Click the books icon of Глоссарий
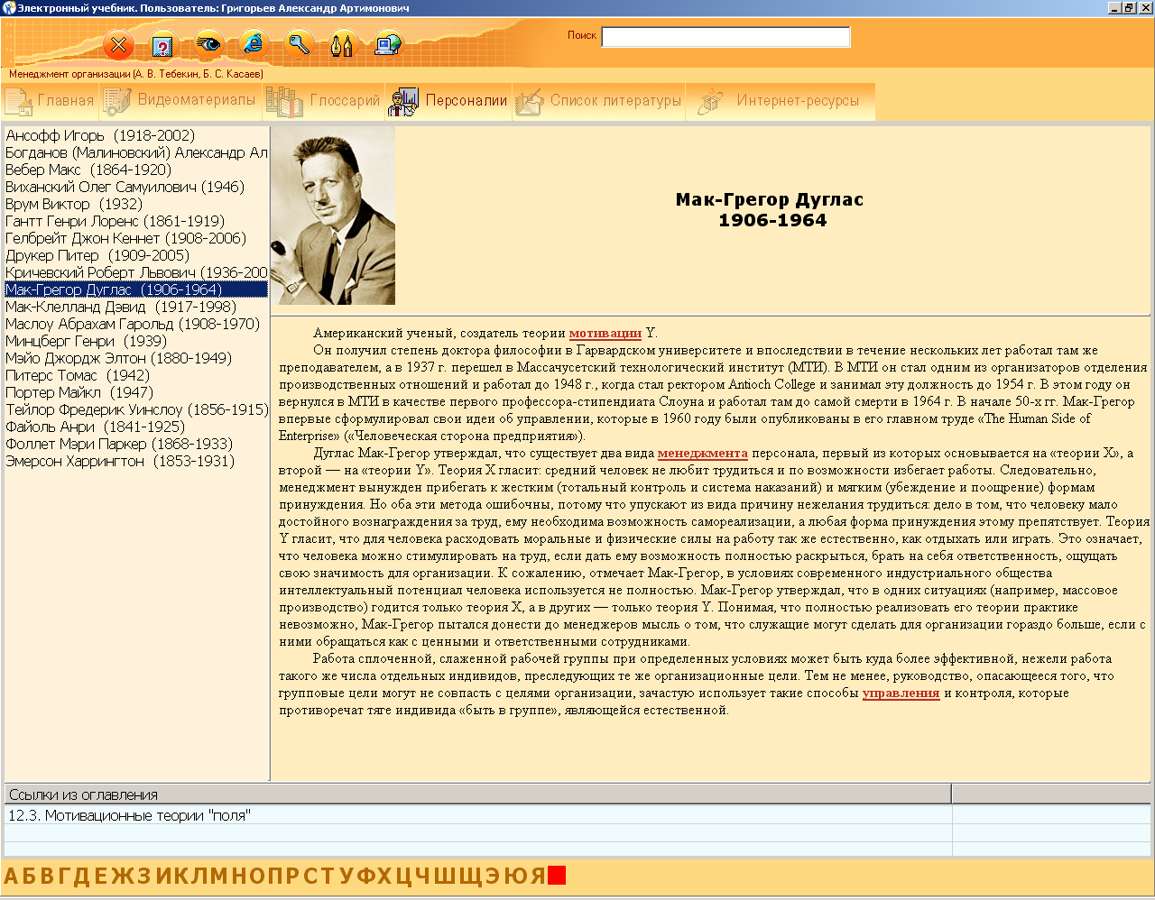This screenshot has height=900, width=1155. [284, 101]
